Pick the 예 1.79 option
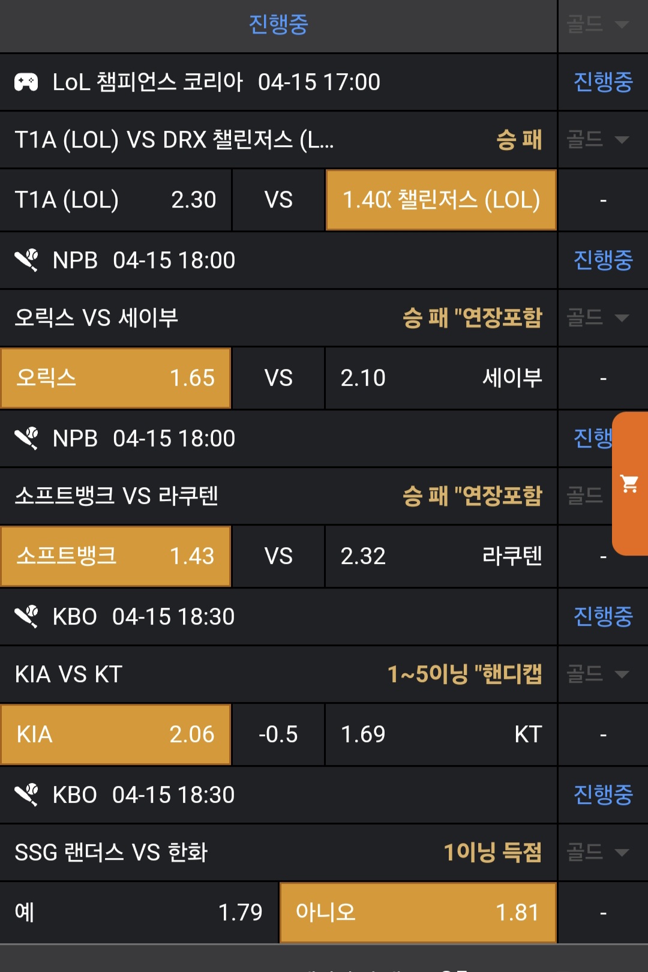Screen dimensions: 648x972 click(x=139, y=913)
